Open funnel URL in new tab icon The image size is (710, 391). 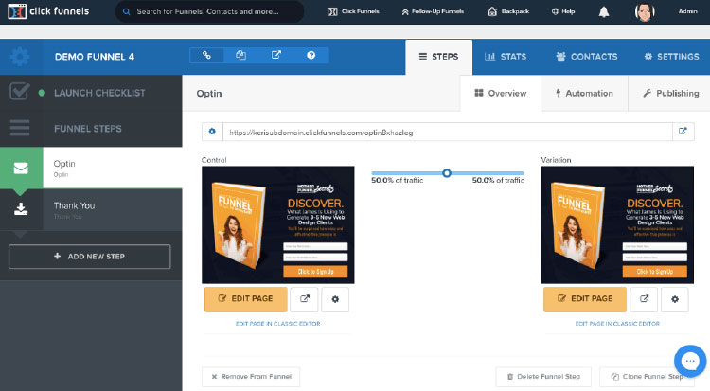point(683,132)
